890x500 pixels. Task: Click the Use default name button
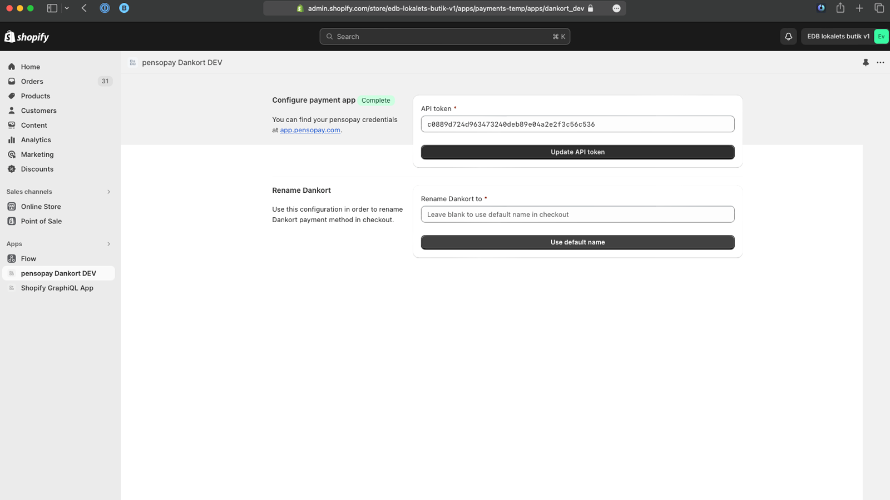click(x=577, y=242)
